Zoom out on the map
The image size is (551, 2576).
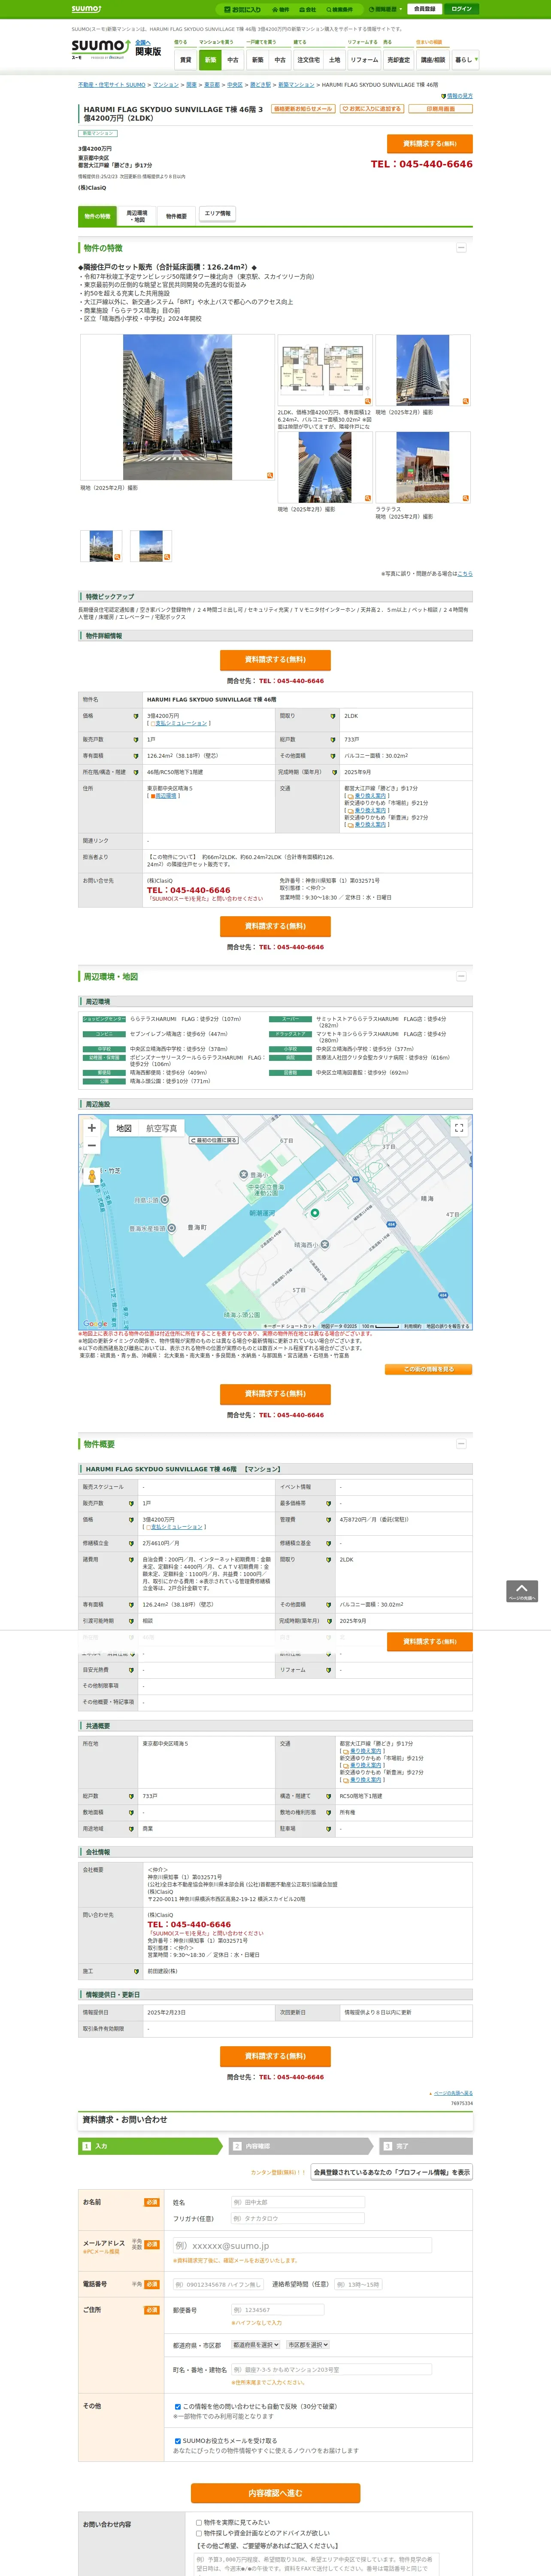[x=92, y=1146]
